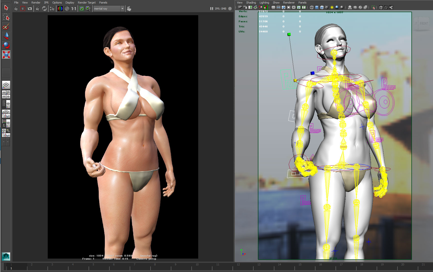
Task: Switch to Persp/Hypergraph/Graph layout
Action: click(x=6, y=133)
